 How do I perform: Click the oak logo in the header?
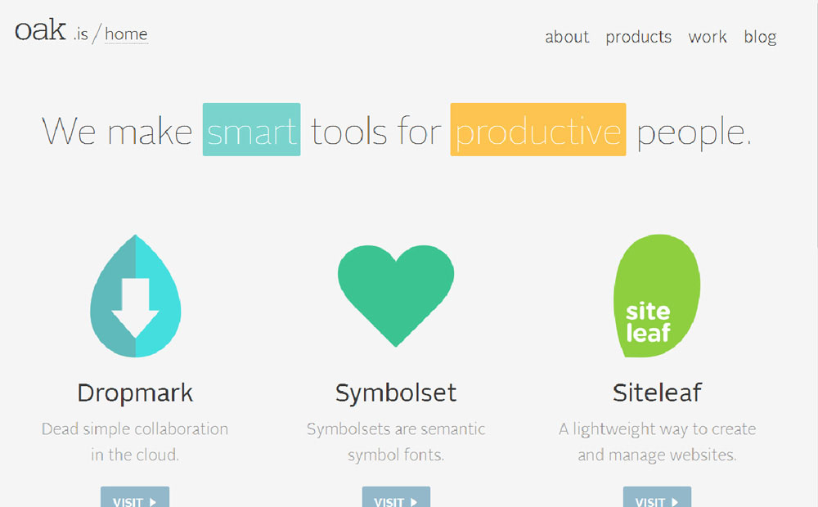pyautogui.click(x=40, y=31)
